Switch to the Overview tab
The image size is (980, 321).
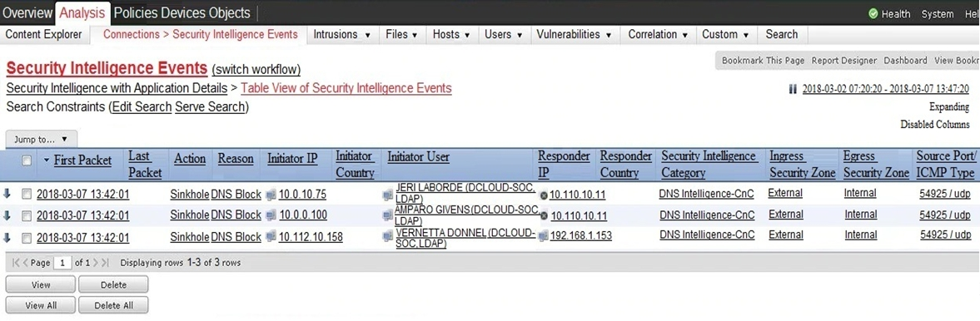pos(27,13)
